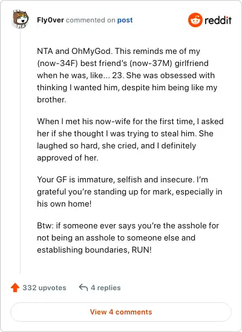Click the paragraph starting "Your GF is immature"
Screen dimensions: 242x332
click(129, 191)
